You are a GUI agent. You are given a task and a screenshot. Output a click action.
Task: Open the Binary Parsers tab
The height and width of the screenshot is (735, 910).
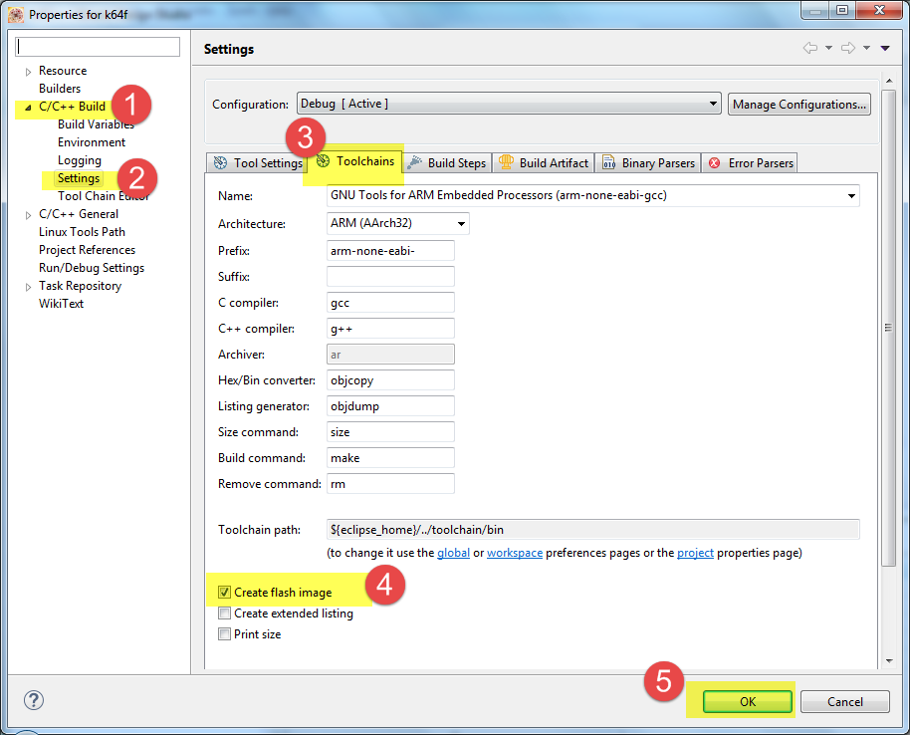648,163
